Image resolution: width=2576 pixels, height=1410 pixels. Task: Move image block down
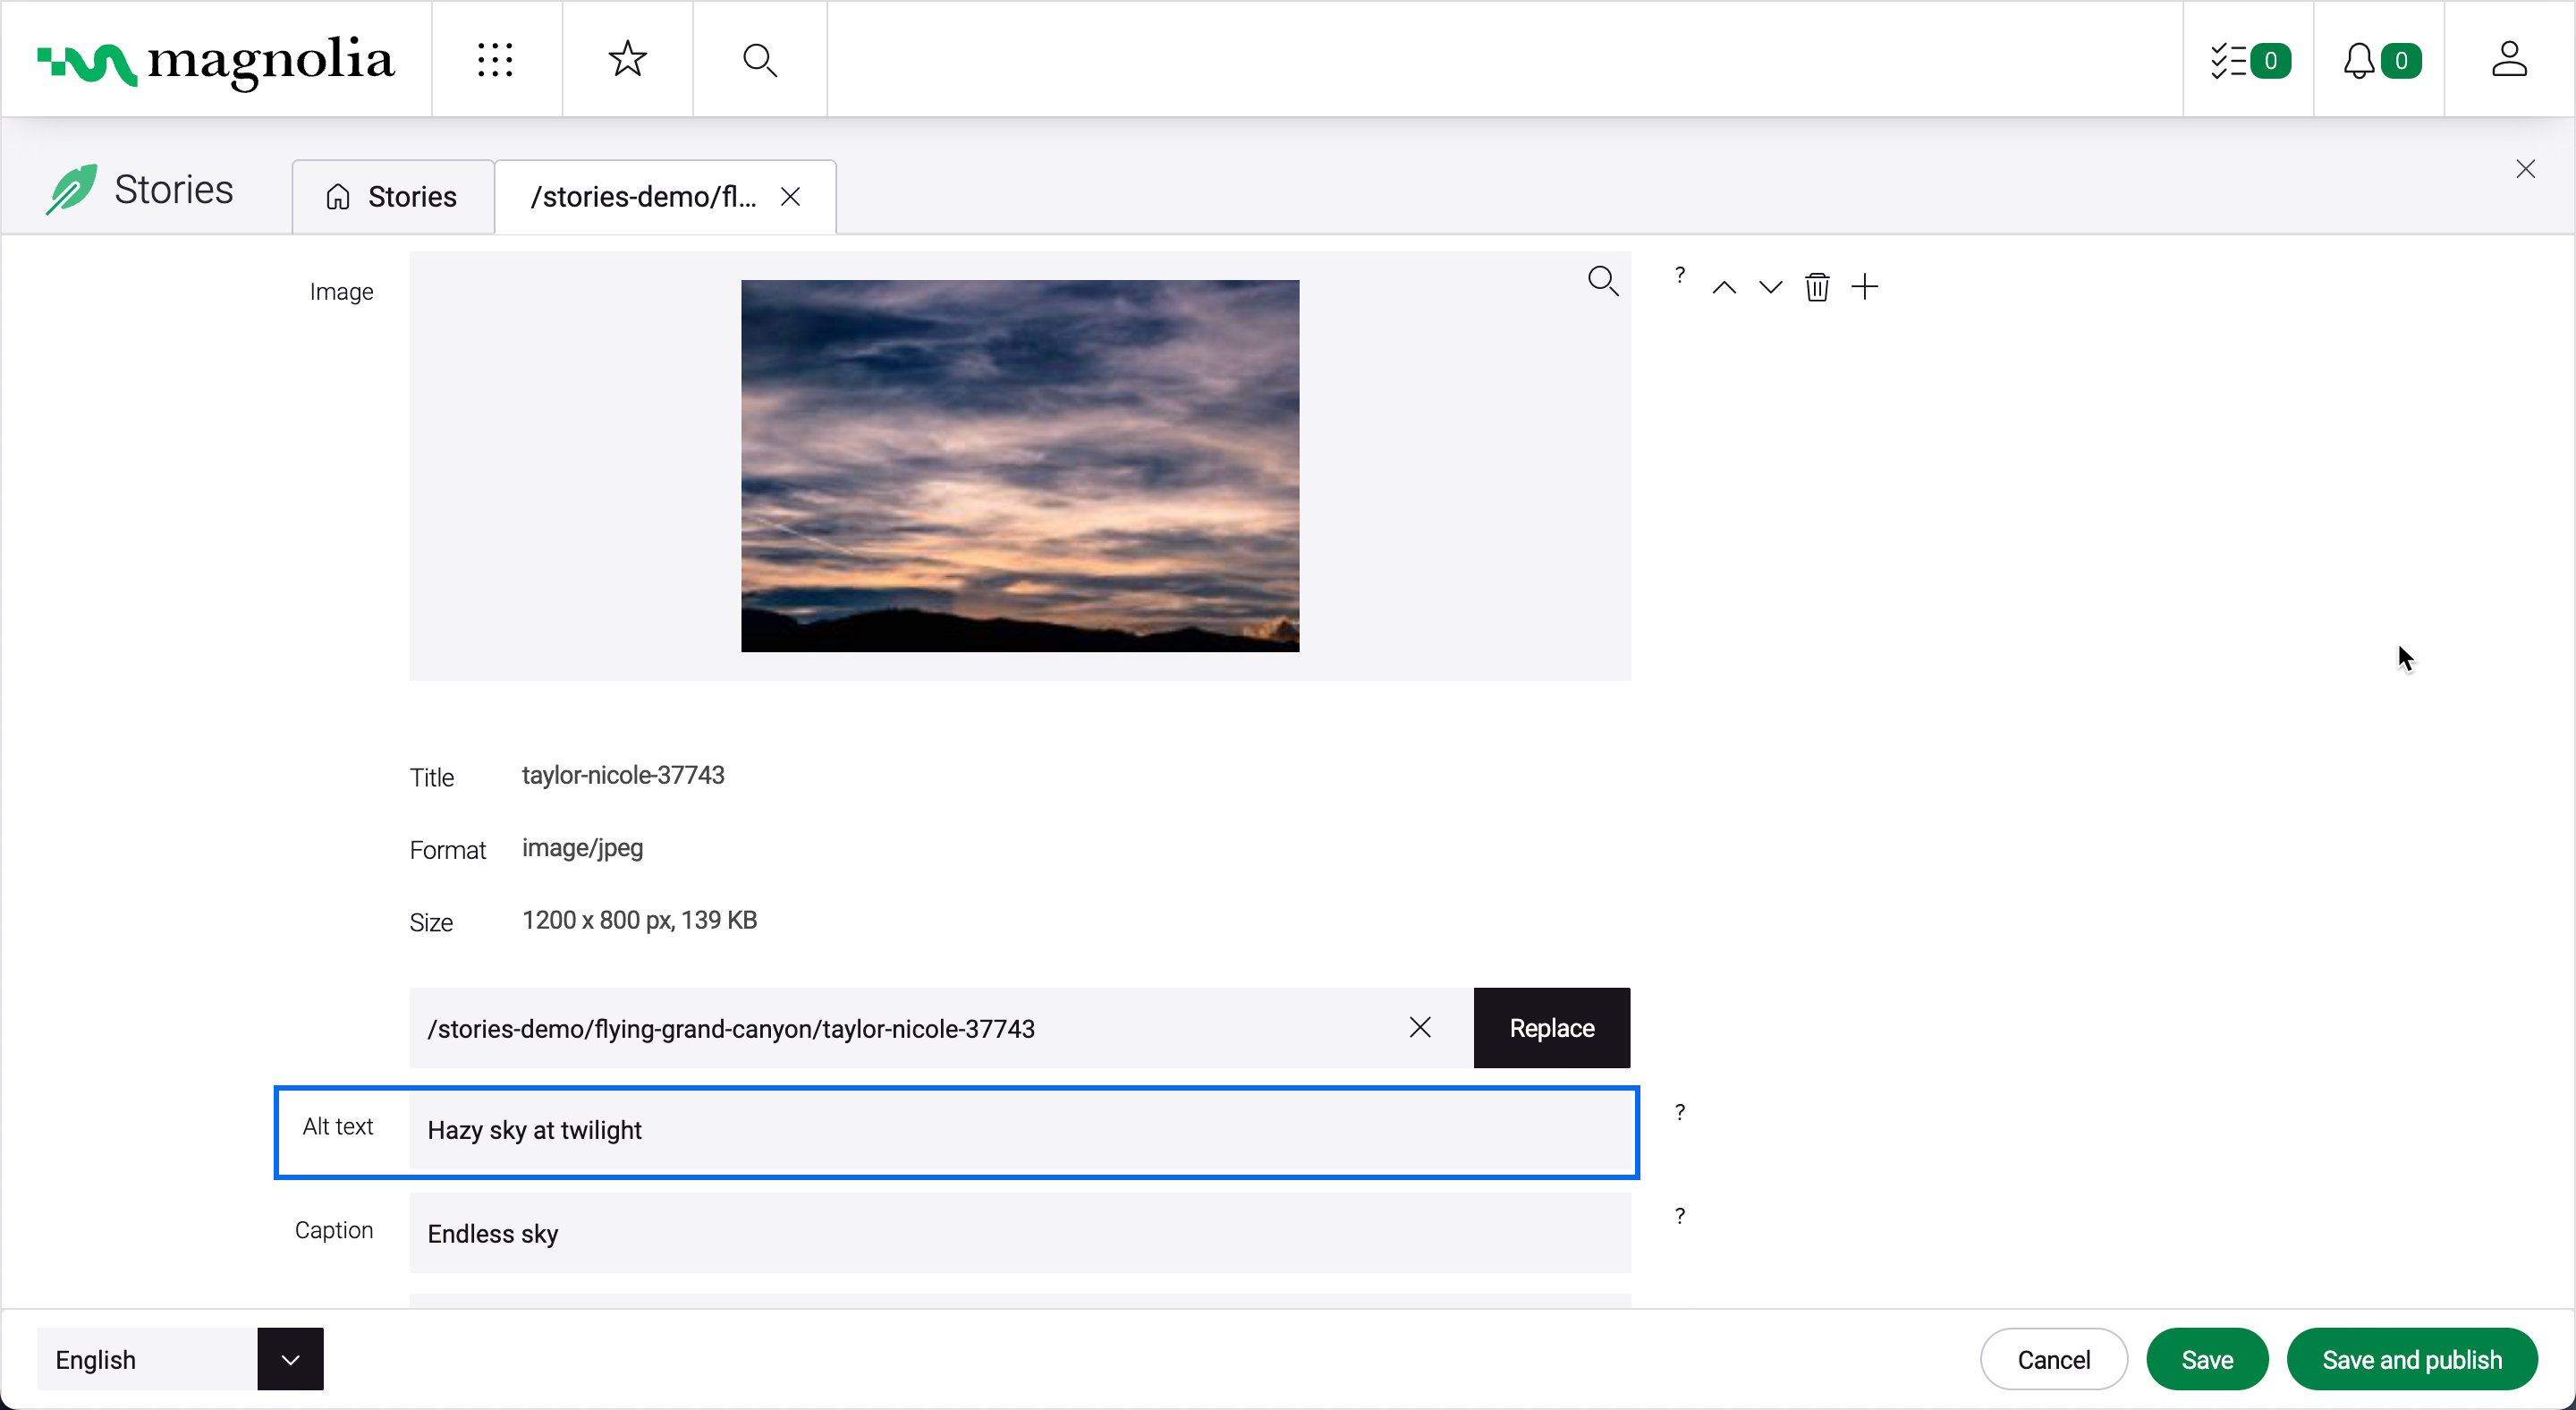click(x=1770, y=288)
